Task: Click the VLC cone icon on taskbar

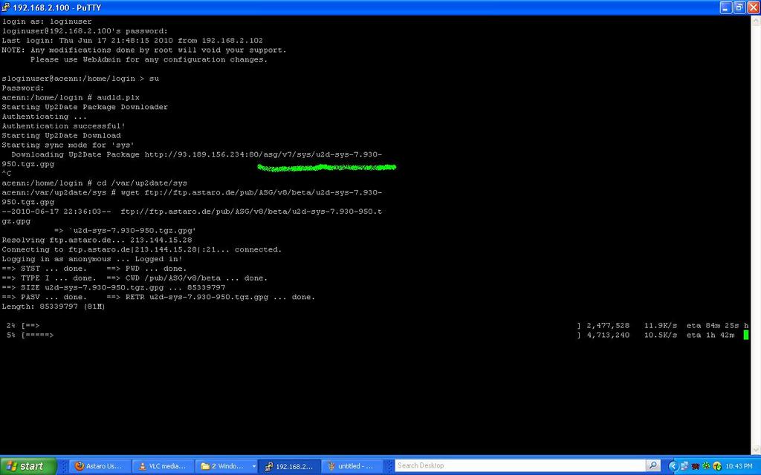Action: click(142, 466)
